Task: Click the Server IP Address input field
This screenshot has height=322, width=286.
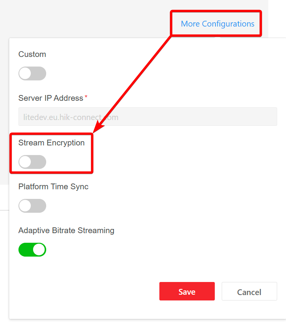Action: click(147, 117)
